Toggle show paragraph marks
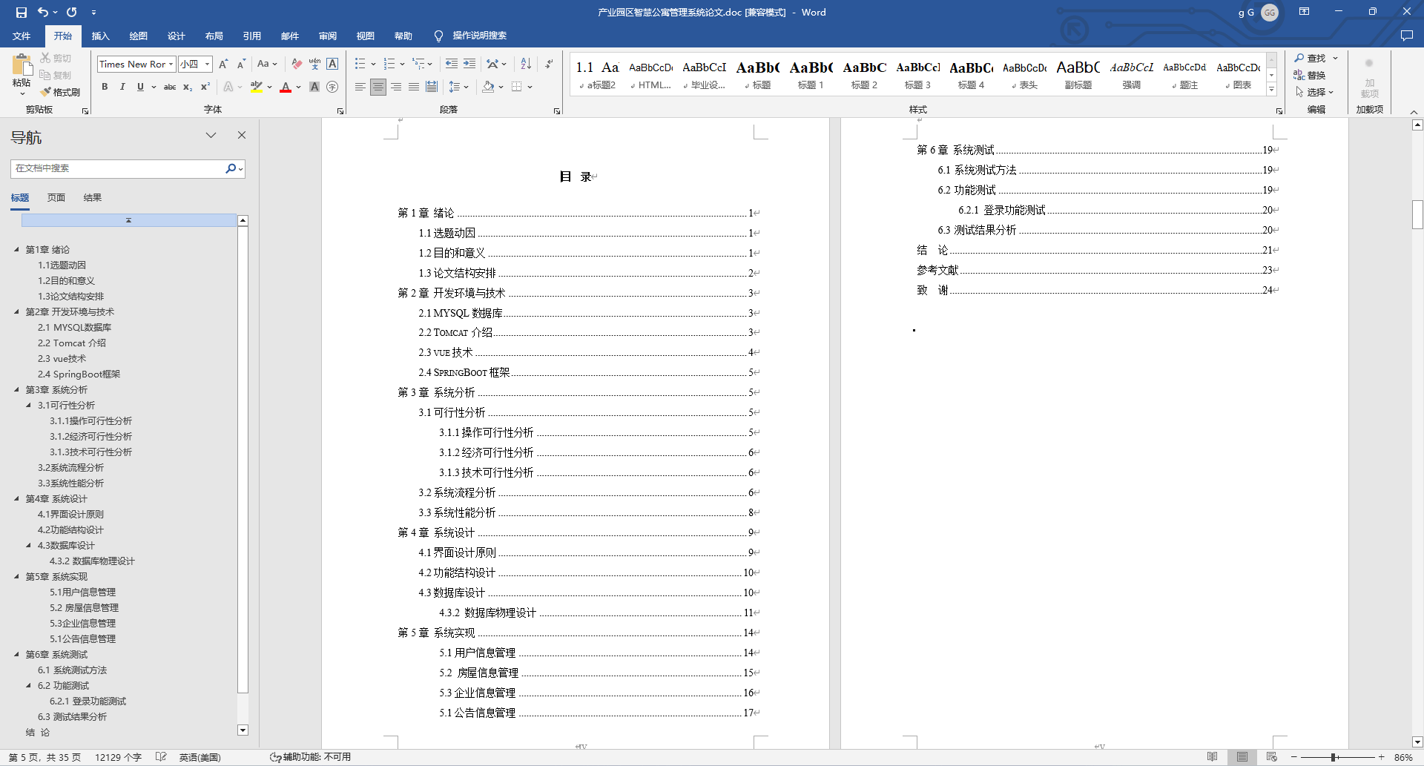Screen dimensions: 1424x766 [x=549, y=65]
